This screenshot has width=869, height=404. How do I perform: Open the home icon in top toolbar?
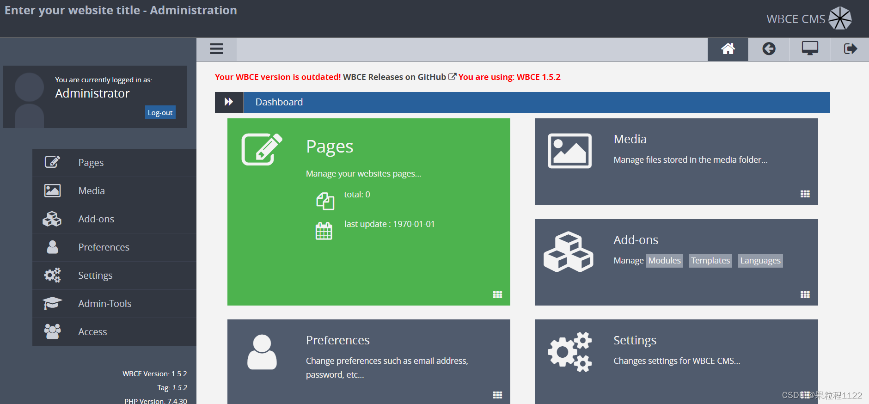(x=728, y=49)
